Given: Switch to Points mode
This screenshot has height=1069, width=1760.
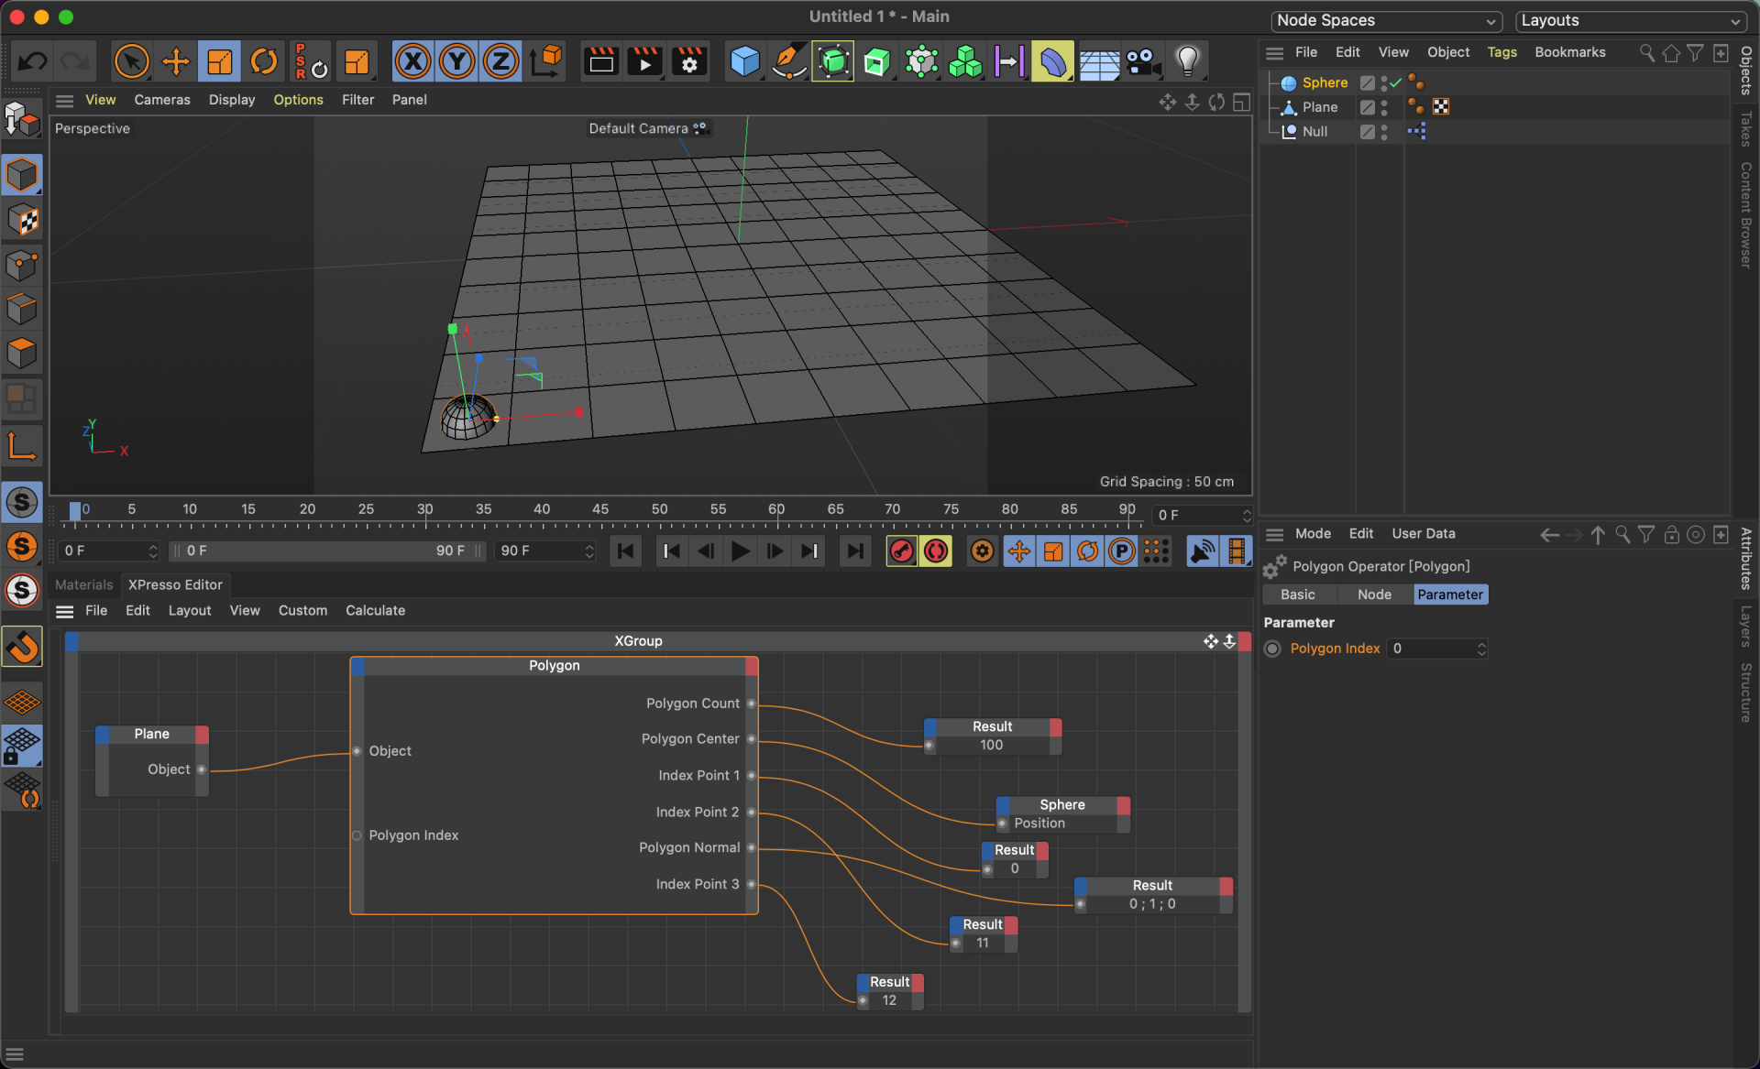Looking at the screenshot, I should tap(22, 265).
